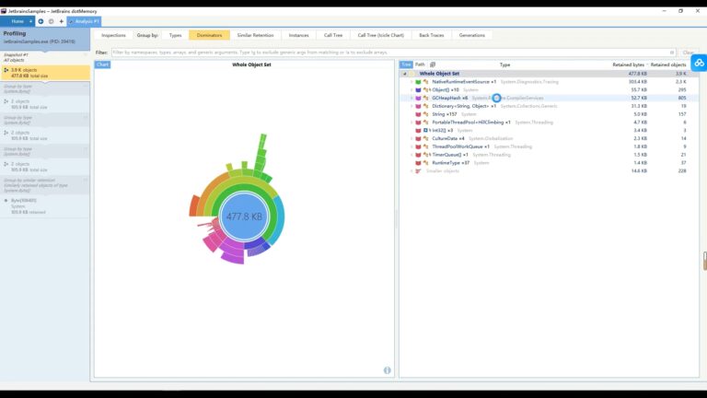Expand the PortableThreadPool+HillClimbing node
This screenshot has width=707, height=398.
pos(411,123)
